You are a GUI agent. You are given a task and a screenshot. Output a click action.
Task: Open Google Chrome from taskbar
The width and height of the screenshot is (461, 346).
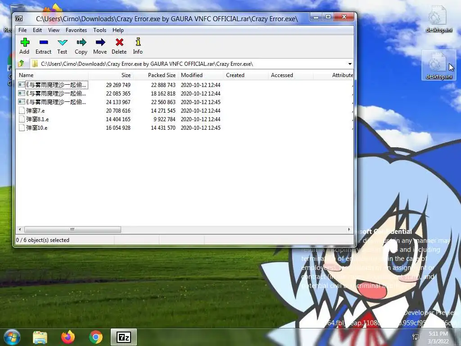[x=96, y=337]
